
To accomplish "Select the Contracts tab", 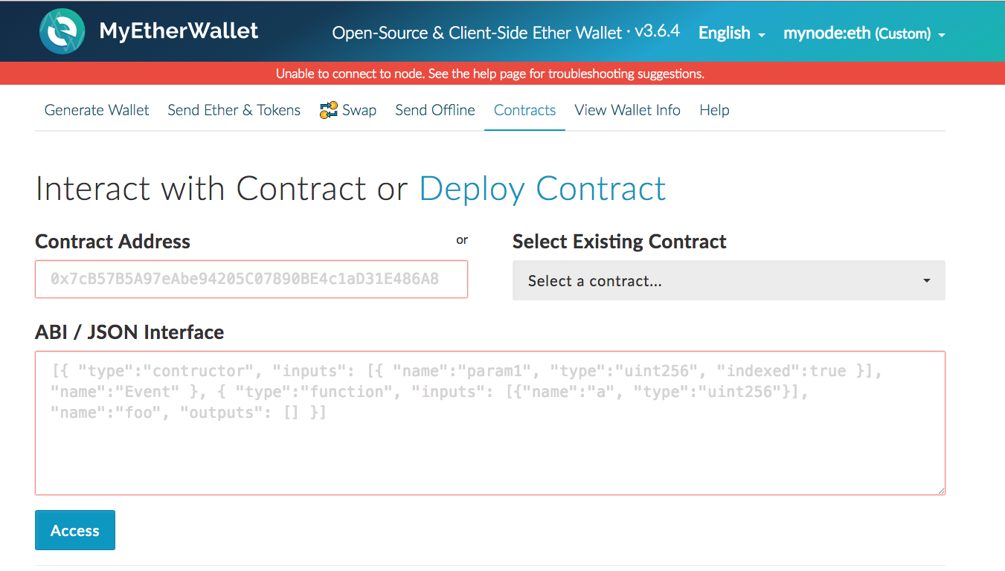I will click(x=525, y=110).
